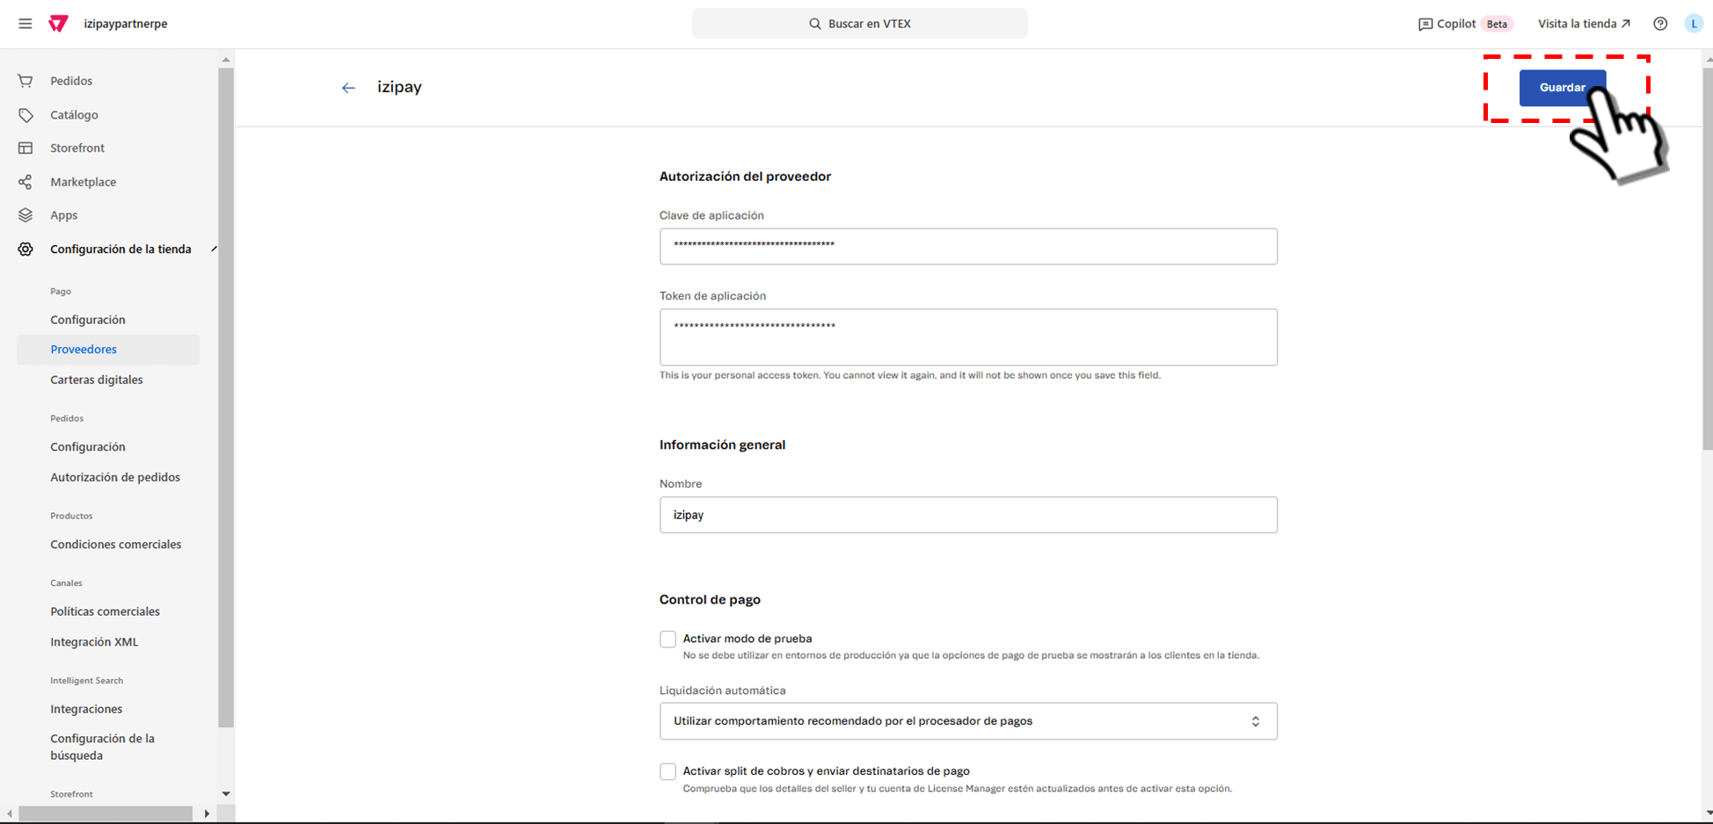This screenshot has height=824, width=1713.
Task: Open Catálogo in the sidebar
Action: [x=74, y=115]
